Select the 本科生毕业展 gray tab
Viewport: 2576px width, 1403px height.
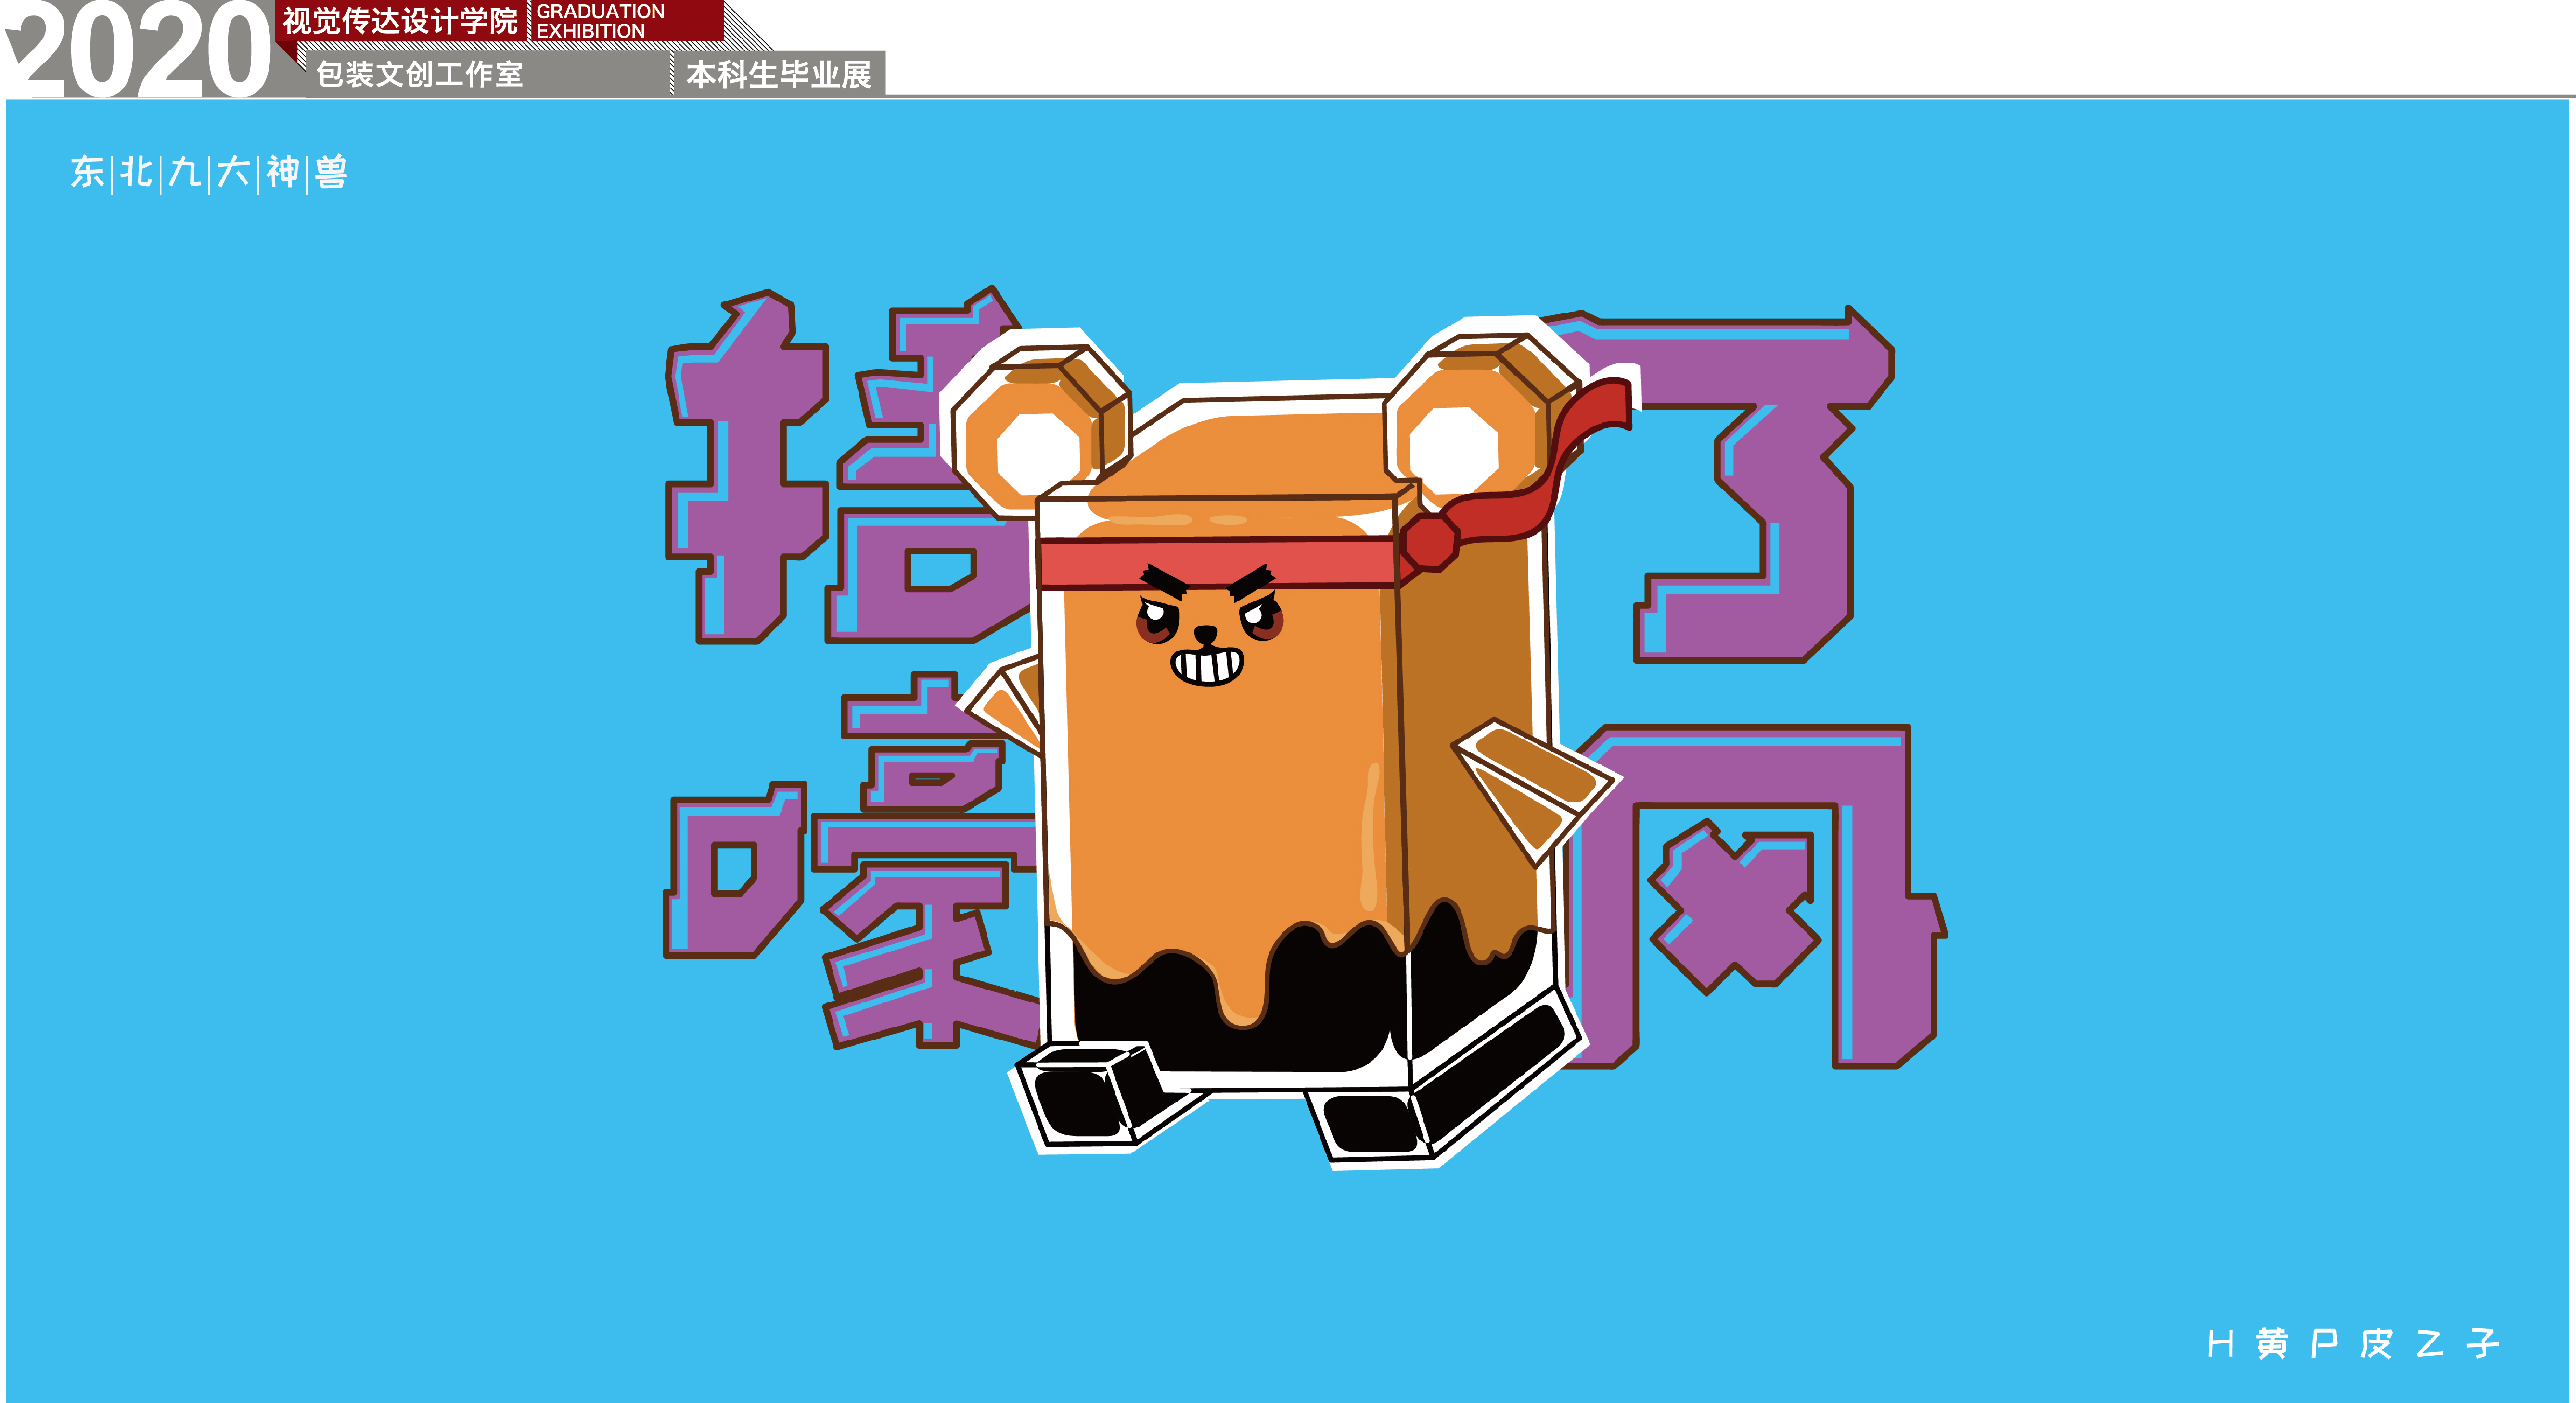(x=778, y=74)
